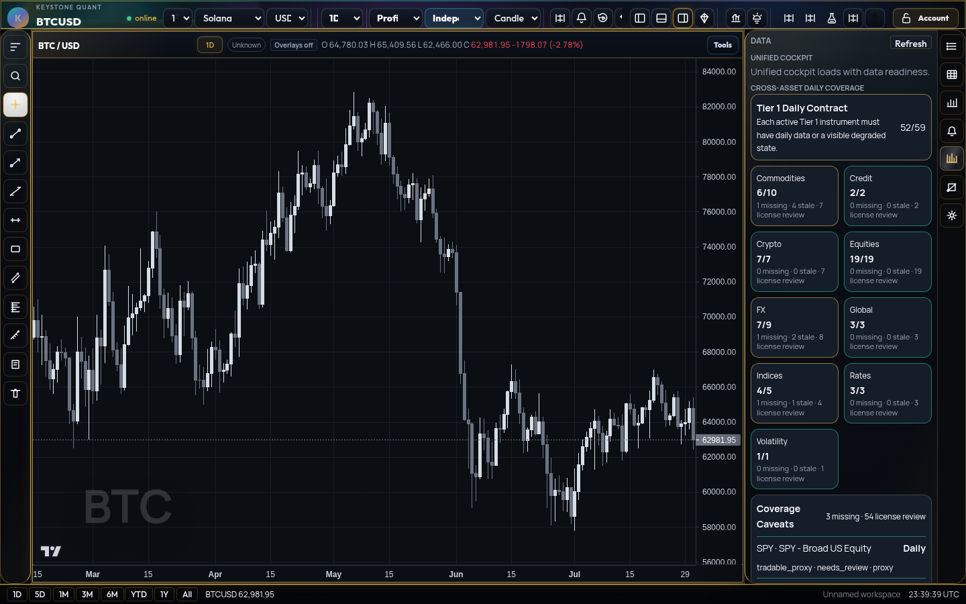This screenshot has height=604, width=966.
Task: Click the Keystone Quant K logo
Action: click(18, 18)
